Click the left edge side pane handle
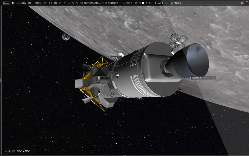The image size is (249, 156). pyautogui.click(x=1, y=80)
